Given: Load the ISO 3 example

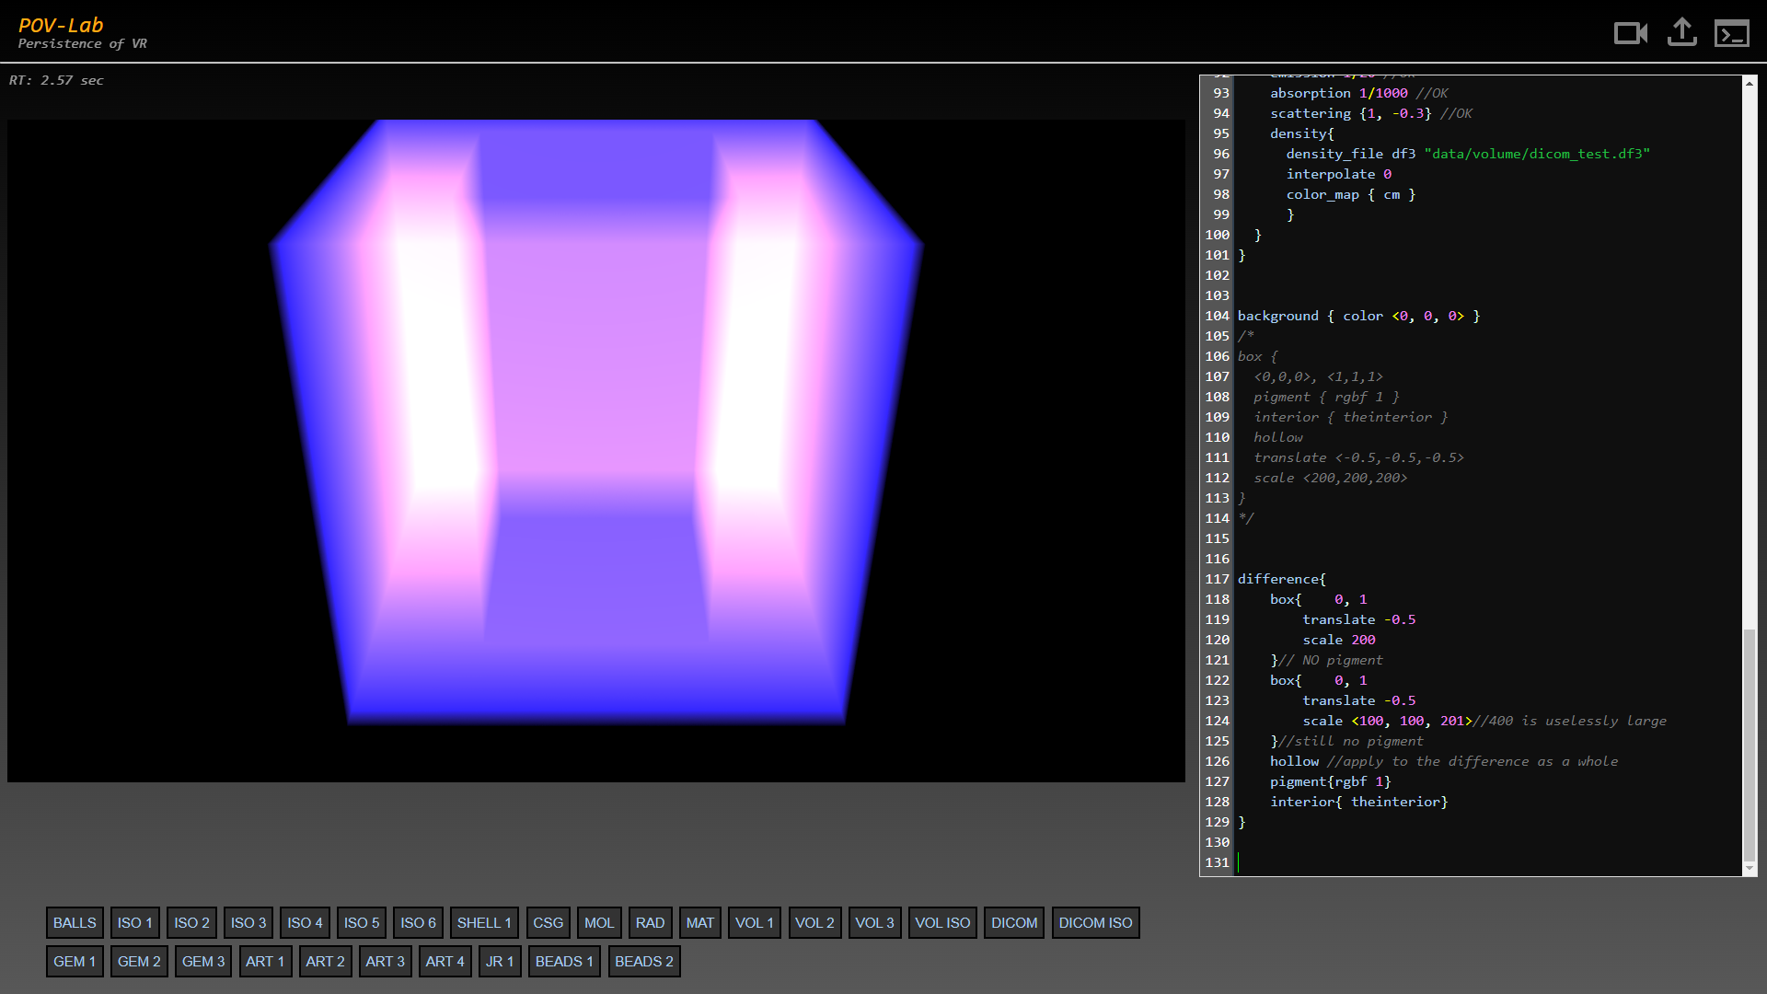Looking at the screenshot, I should (248, 922).
